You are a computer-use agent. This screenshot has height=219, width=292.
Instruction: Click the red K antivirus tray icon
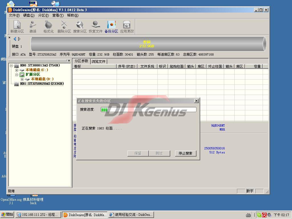pos(264,215)
